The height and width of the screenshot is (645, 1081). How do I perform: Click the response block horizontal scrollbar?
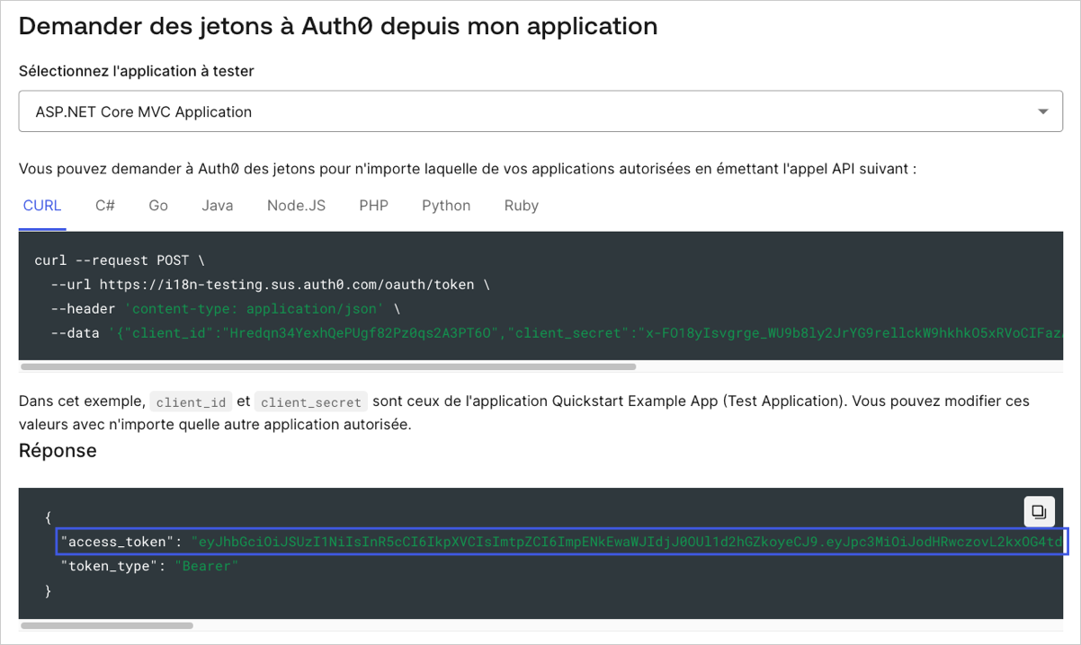pos(107,625)
